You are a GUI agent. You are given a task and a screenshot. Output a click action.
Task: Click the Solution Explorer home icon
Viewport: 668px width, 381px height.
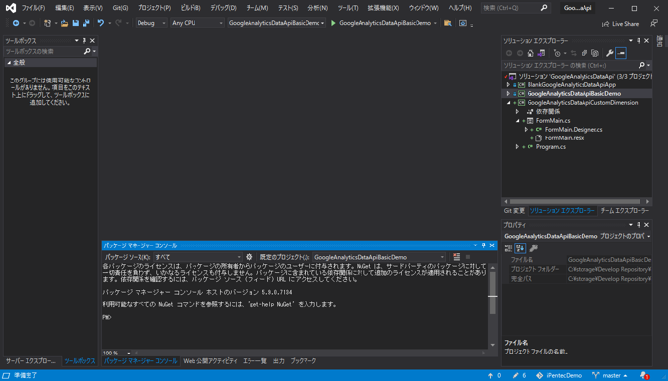pos(530,53)
